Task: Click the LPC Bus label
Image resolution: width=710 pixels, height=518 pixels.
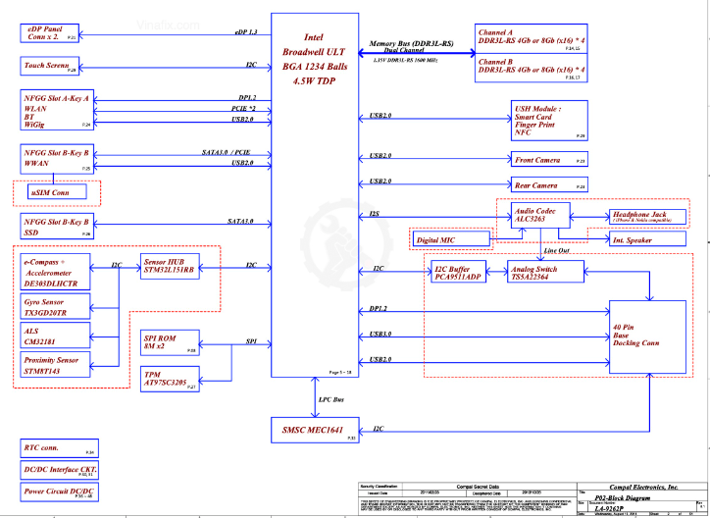Action: pos(331,399)
